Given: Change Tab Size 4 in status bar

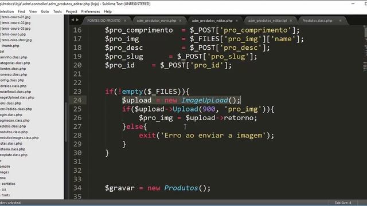Looking at the screenshot, I should tap(343, 203).
